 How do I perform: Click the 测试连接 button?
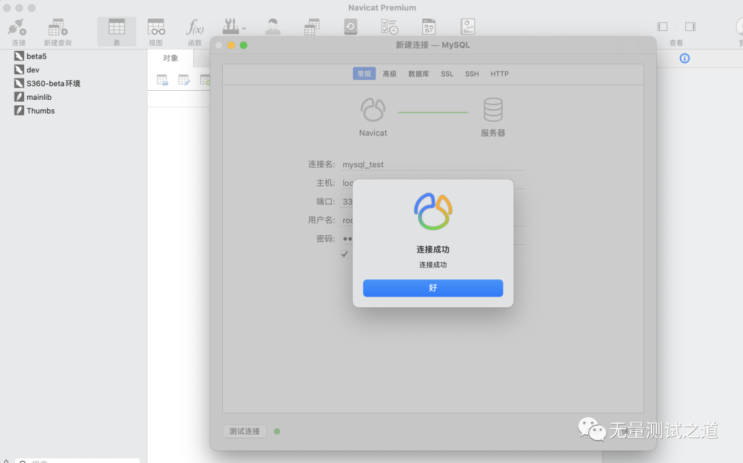(244, 431)
